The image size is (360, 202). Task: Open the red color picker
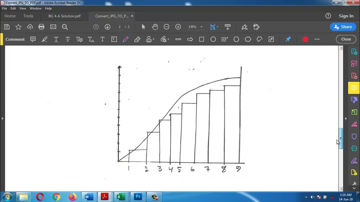click(305, 39)
